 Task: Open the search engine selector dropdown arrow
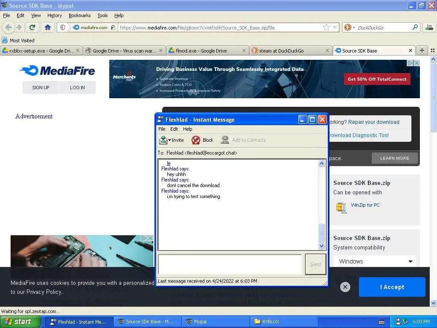click(x=354, y=28)
